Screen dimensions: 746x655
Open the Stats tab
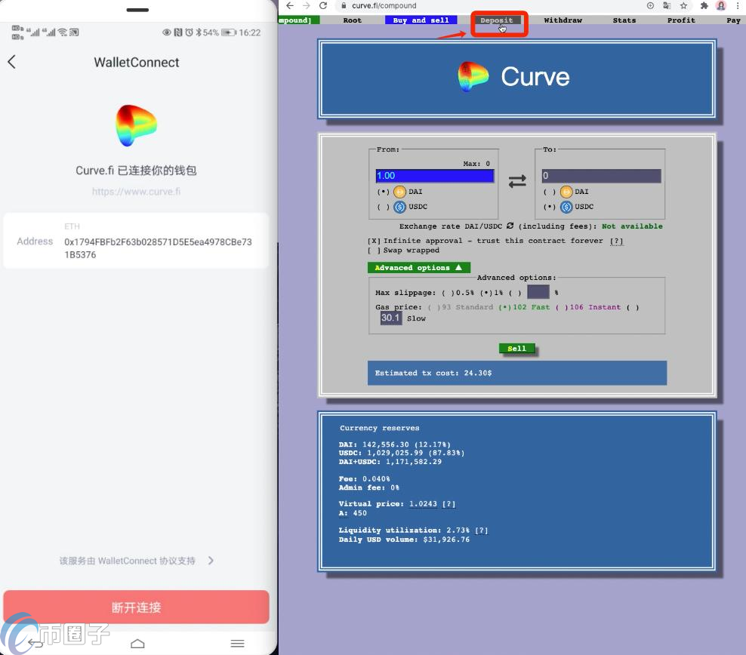tap(624, 20)
